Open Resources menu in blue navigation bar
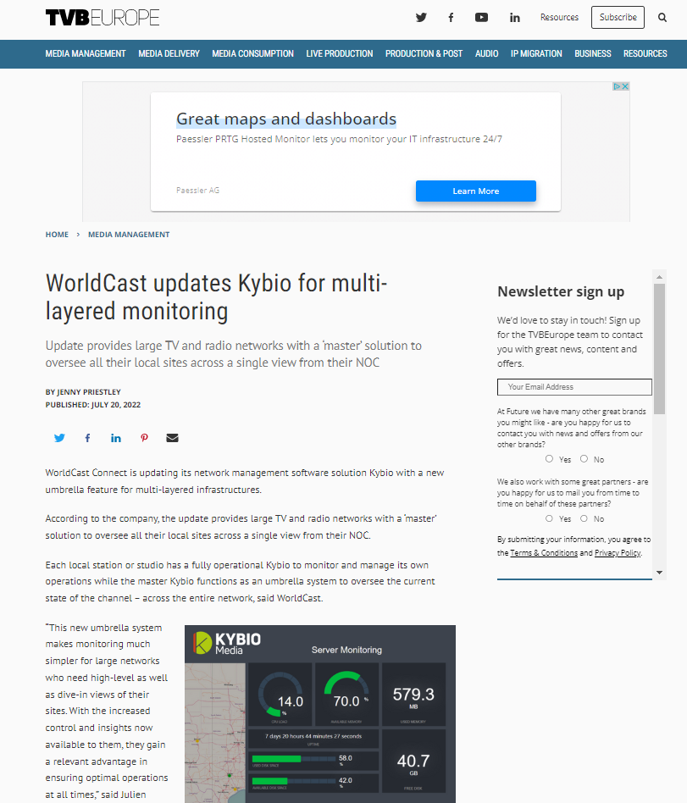 [645, 53]
